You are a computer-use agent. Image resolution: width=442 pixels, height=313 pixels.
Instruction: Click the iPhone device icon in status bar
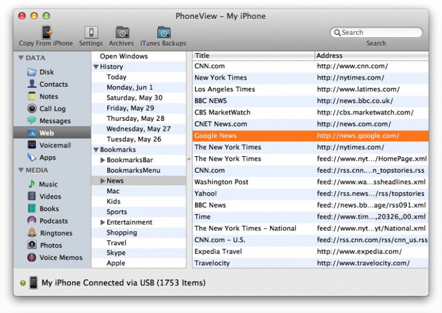tap(34, 282)
